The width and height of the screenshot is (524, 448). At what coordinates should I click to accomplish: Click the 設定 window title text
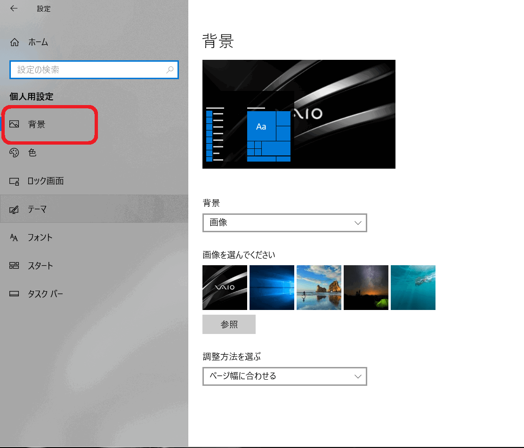pos(44,8)
